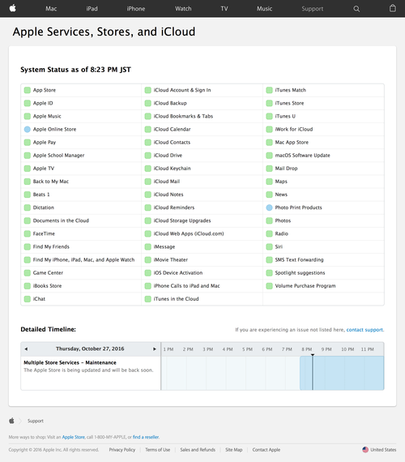405x462 pixels.
Task: Click the iCloud Web Apps (iCloud.com) label
Action: click(189, 233)
